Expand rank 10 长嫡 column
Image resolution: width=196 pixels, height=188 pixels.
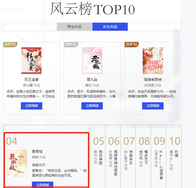point(174,157)
